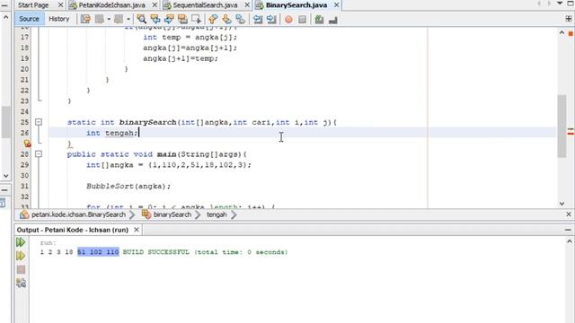Click the error hint bulb on line 27
Screen dimensions: 575x323
click(x=27, y=144)
